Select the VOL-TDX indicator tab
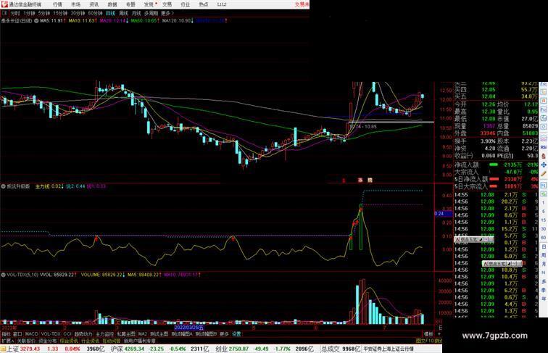This screenshot has width=548, height=353. pyautogui.click(x=51, y=334)
